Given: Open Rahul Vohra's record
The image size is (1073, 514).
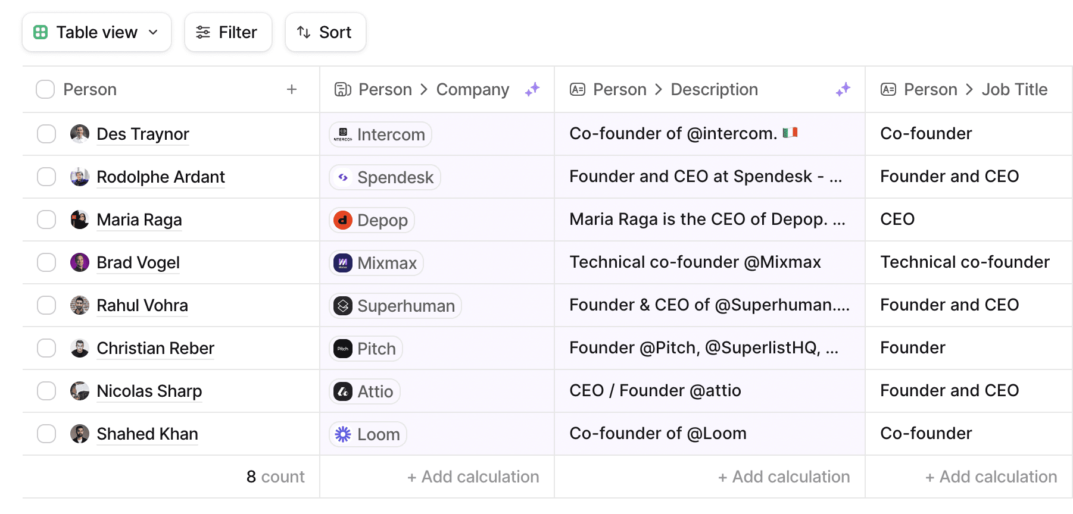Looking at the screenshot, I should 142,305.
